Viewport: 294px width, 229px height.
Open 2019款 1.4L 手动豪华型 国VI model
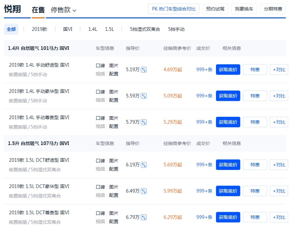(x=39, y=91)
